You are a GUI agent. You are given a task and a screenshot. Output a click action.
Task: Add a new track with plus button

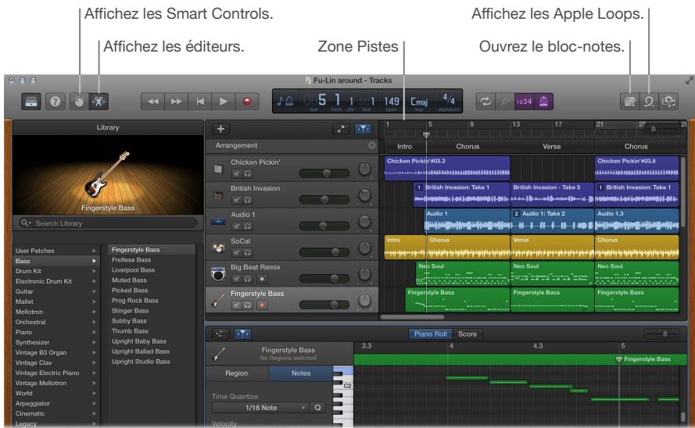[x=220, y=129]
